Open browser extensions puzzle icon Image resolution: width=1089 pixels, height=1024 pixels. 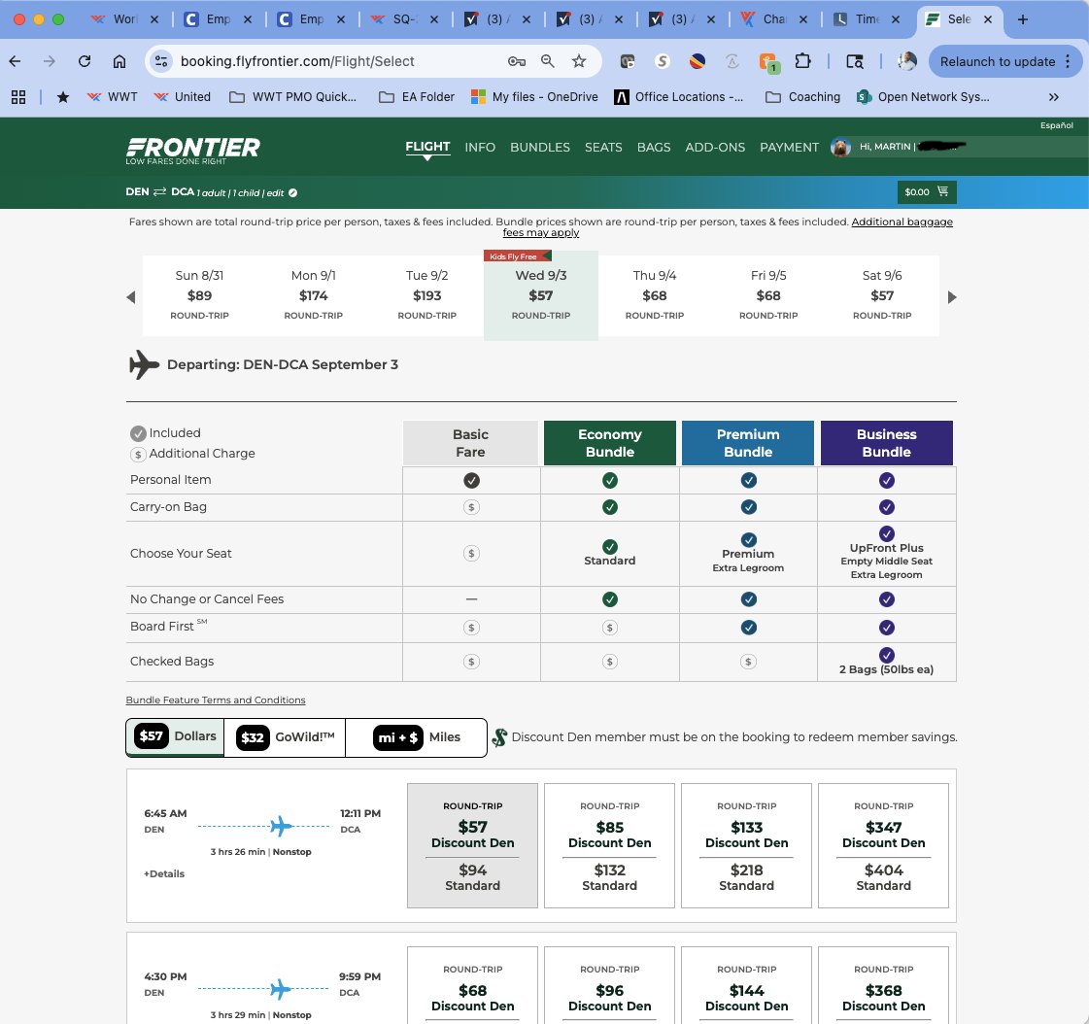coord(802,61)
